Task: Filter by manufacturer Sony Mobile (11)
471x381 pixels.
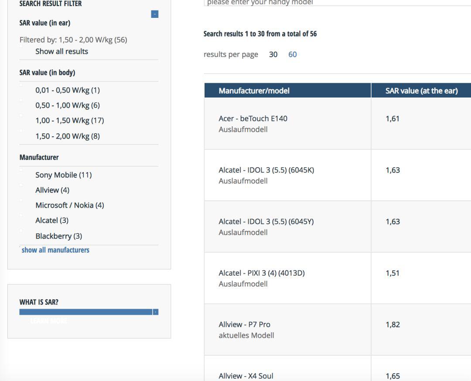Action: click(63, 175)
